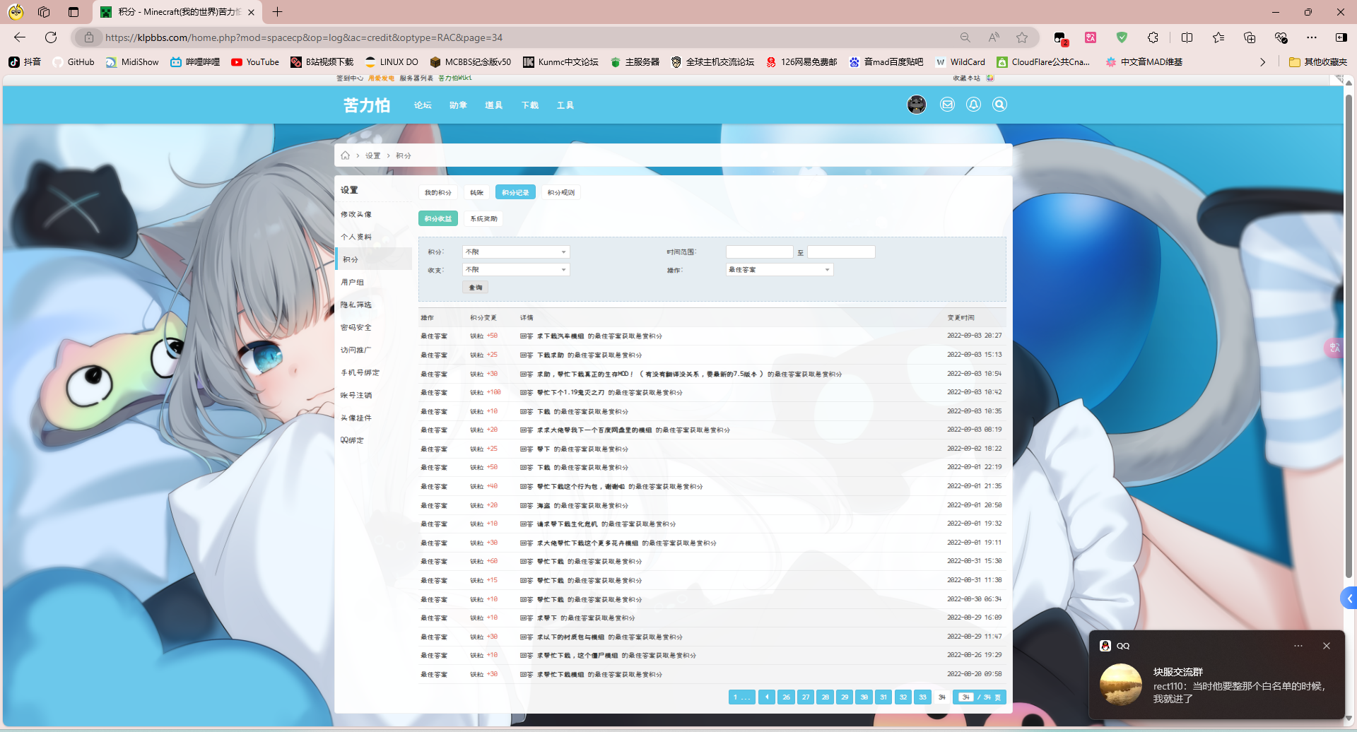The width and height of the screenshot is (1357, 732).
Task: Jump to first page button '1 ...'
Action: 742,697
